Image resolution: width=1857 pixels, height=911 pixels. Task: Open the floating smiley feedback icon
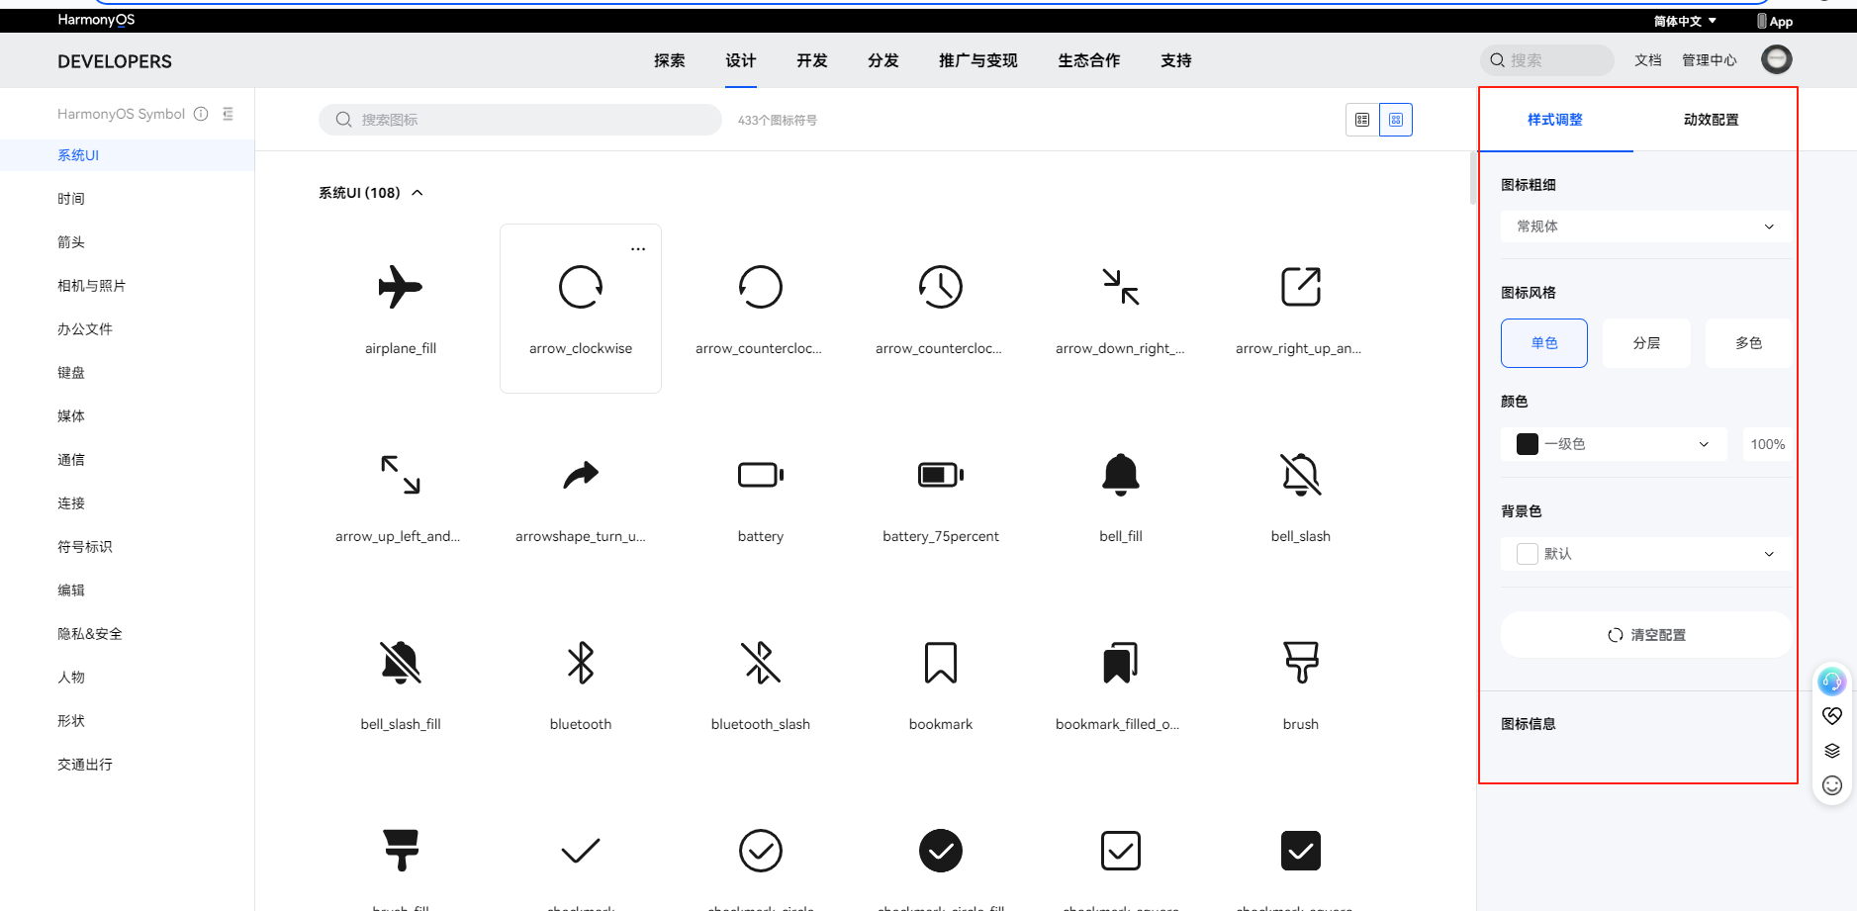pos(1832,785)
